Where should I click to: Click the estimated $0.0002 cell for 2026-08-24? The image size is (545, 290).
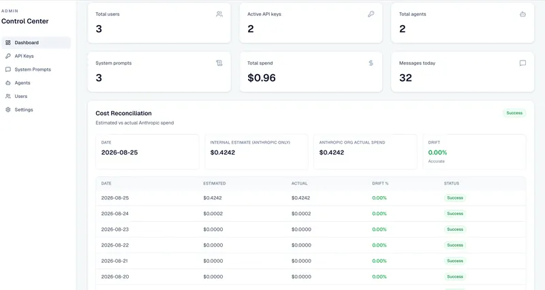click(213, 214)
